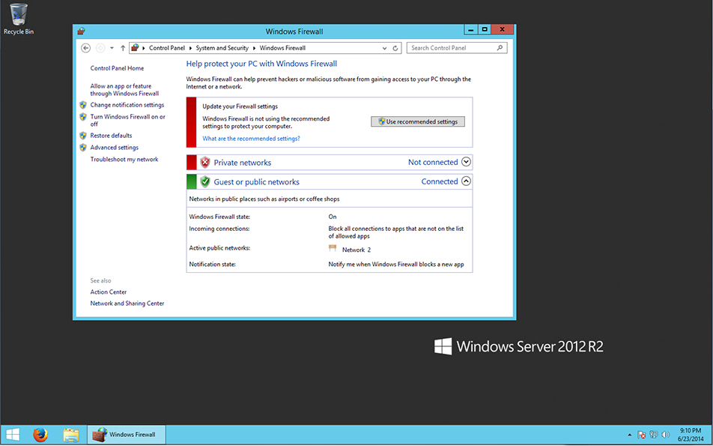The image size is (713, 446).
Task: Click shield icon beside Advanced settings
Action: click(x=82, y=148)
